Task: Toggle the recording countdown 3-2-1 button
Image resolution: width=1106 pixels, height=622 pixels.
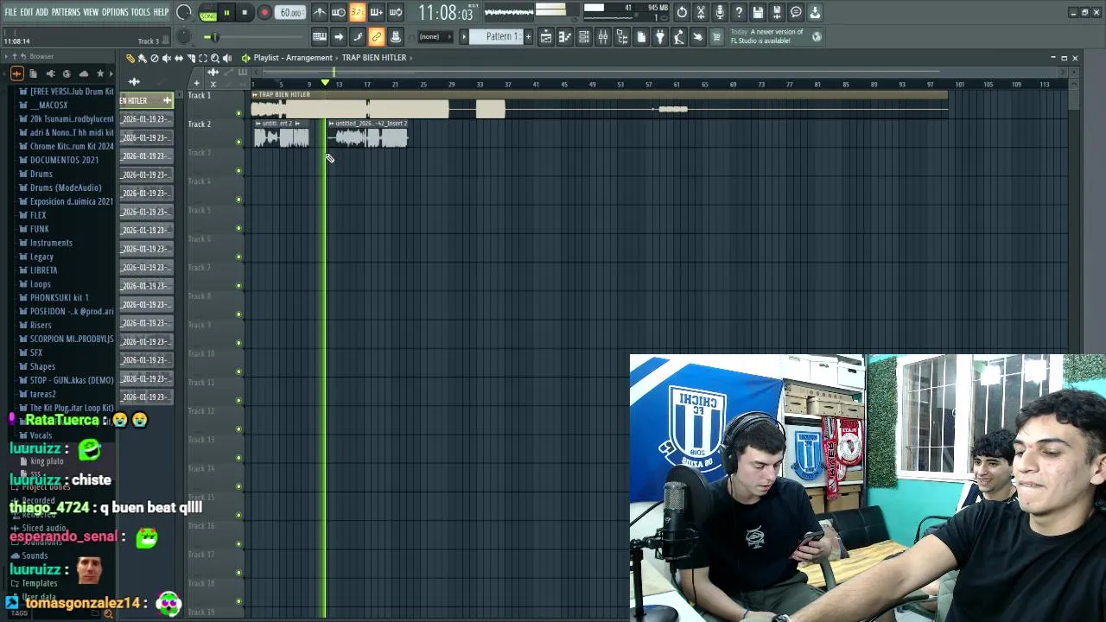Action: [358, 12]
